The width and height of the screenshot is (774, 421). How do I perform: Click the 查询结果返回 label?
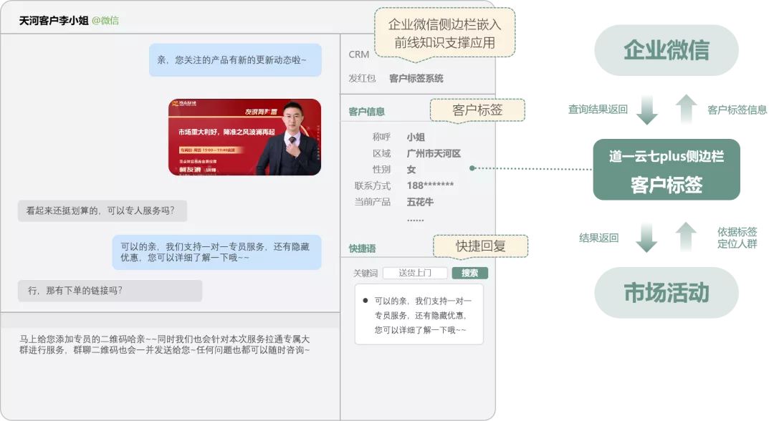pos(598,110)
